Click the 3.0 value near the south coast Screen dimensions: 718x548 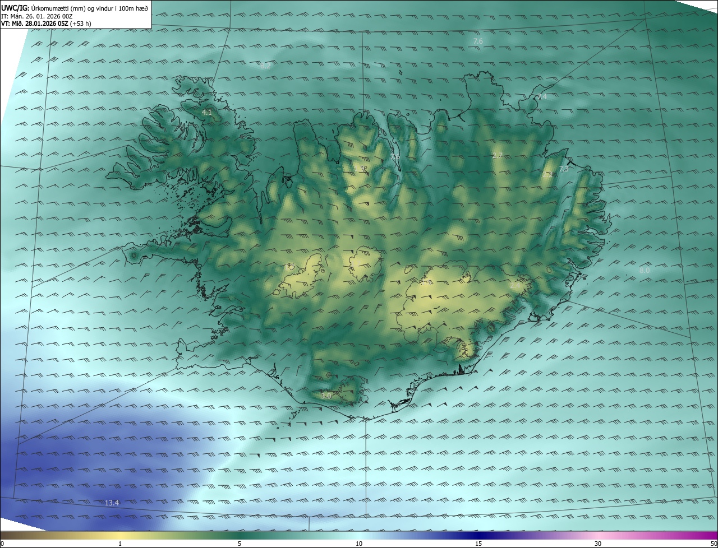pyautogui.click(x=326, y=396)
